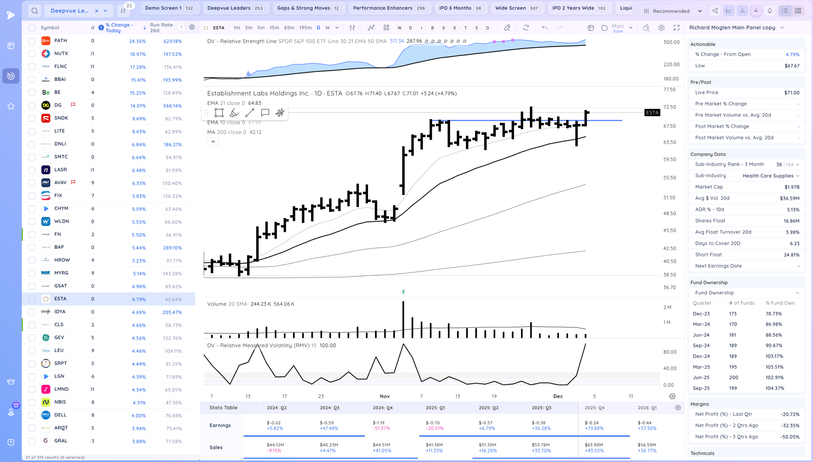Select the rectangle drawing tool
The image size is (813, 462).
219,113
